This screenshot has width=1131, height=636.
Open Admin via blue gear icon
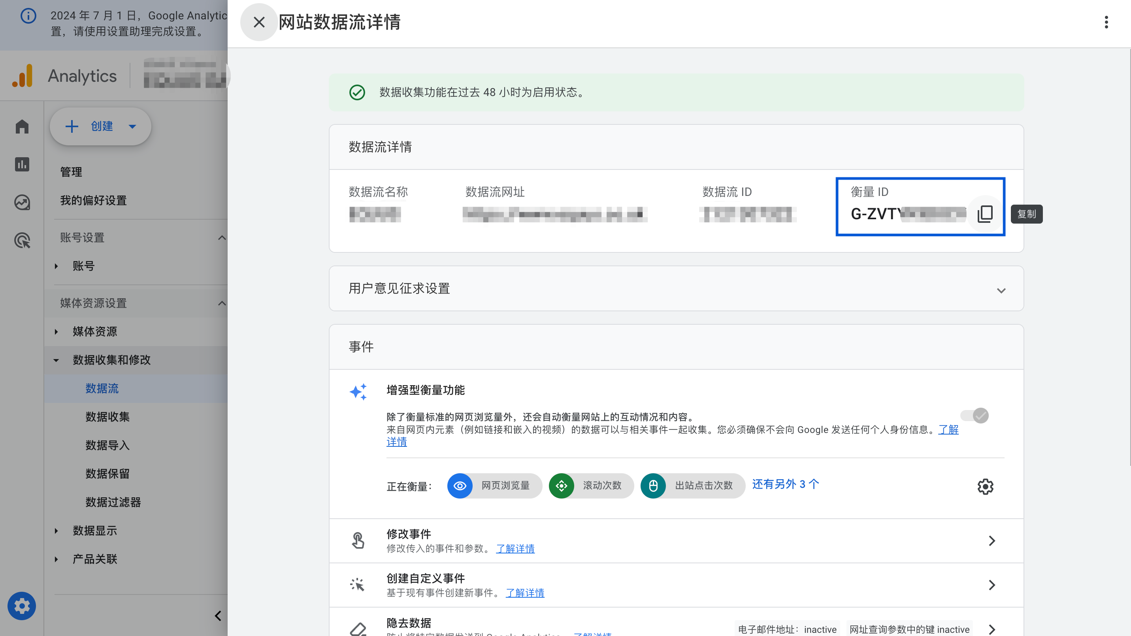(21, 606)
